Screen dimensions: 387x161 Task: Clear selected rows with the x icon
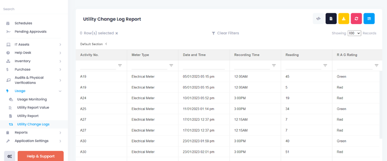[117, 33]
